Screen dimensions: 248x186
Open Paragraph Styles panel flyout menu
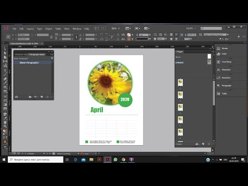tap(52, 54)
